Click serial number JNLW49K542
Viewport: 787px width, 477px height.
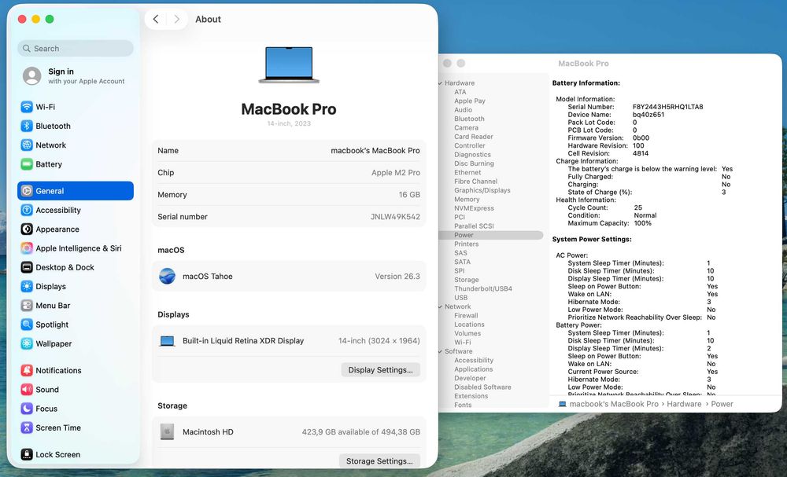[396, 216]
